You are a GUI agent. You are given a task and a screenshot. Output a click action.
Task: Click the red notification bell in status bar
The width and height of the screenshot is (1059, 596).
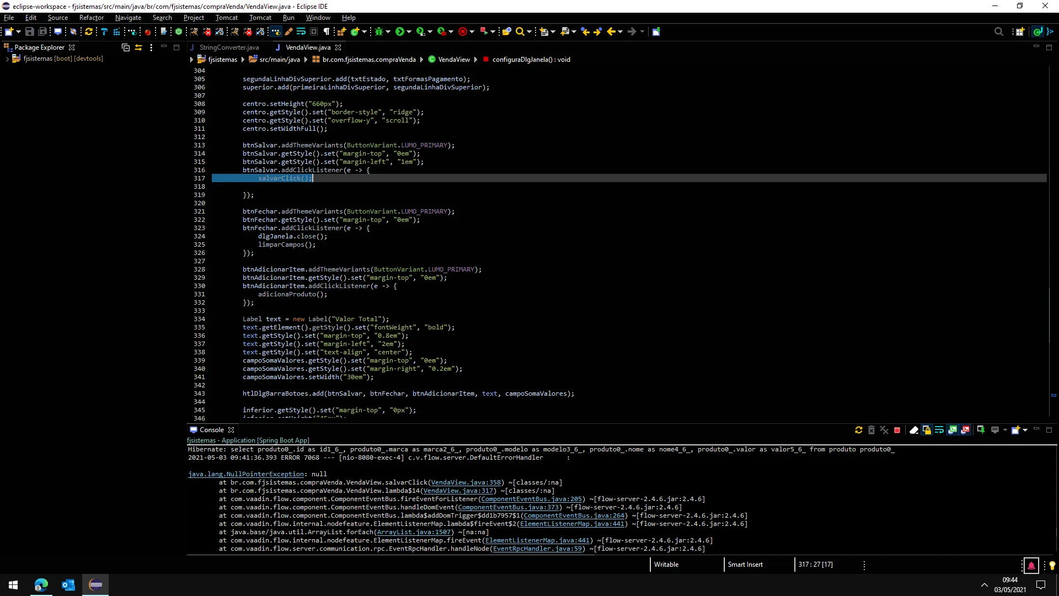(x=1031, y=565)
